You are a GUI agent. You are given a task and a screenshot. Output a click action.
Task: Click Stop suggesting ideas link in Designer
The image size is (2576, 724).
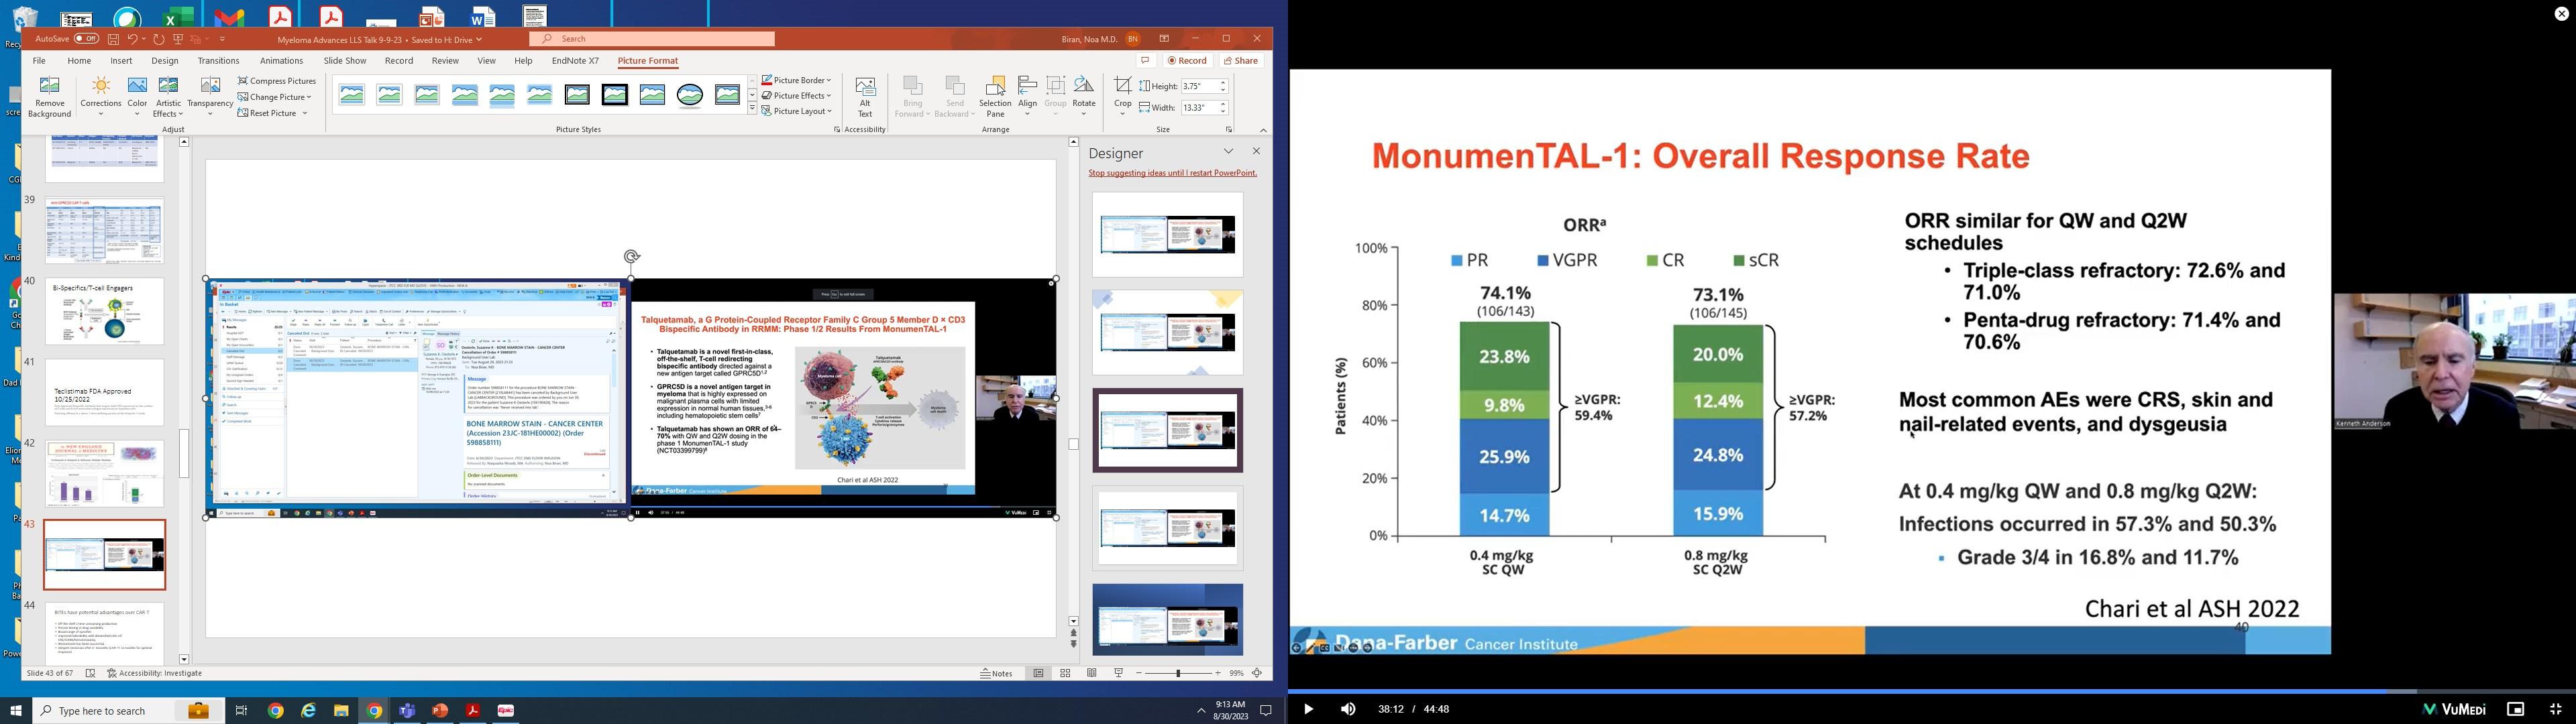pos(1172,173)
